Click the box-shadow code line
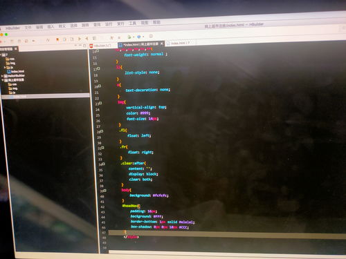346x259 pixels. (160, 227)
